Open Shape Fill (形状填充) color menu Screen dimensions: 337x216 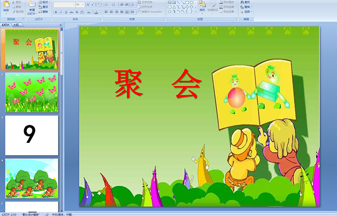pos(228,2)
